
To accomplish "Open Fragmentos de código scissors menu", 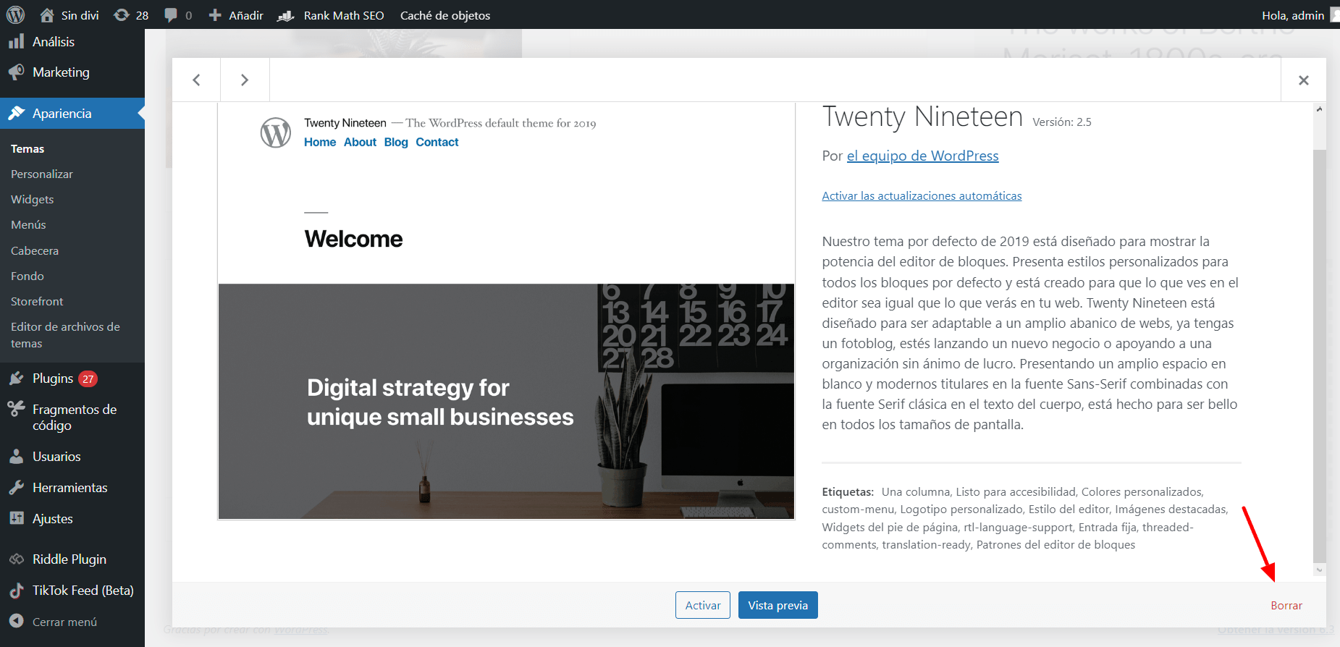I will (72, 418).
